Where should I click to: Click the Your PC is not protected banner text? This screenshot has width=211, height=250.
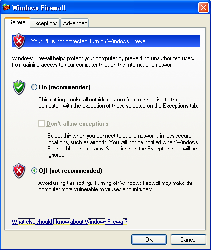(89, 41)
